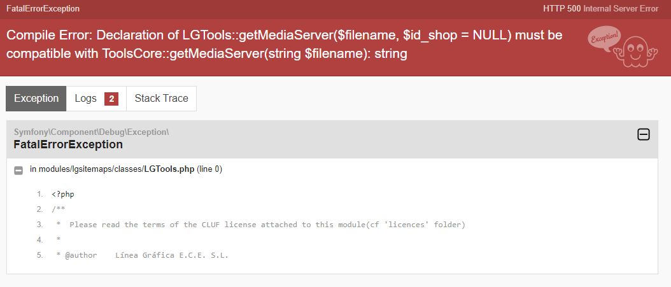
Task: Click line number 4 in the code excerpt
Action: coord(39,240)
